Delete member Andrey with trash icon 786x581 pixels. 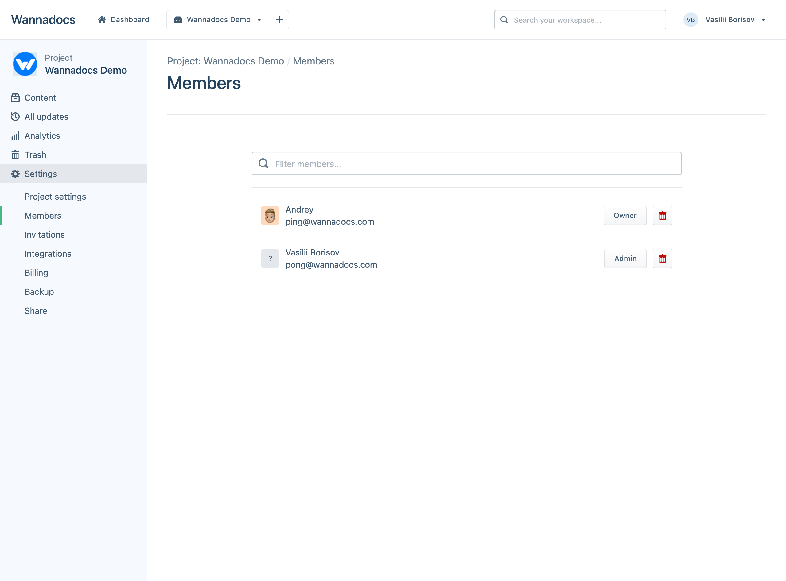662,216
